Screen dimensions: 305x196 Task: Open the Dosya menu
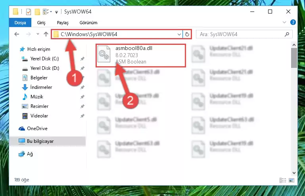[20, 23]
